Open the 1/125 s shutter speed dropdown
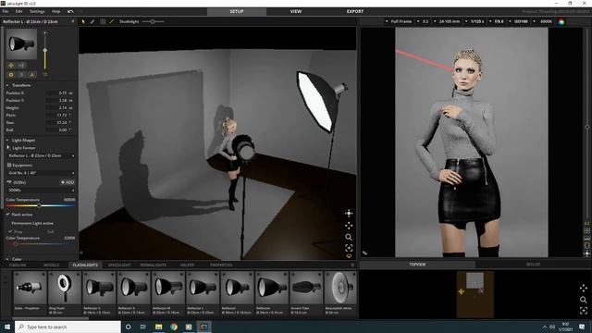This screenshot has height=333, width=592. [475, 21]
